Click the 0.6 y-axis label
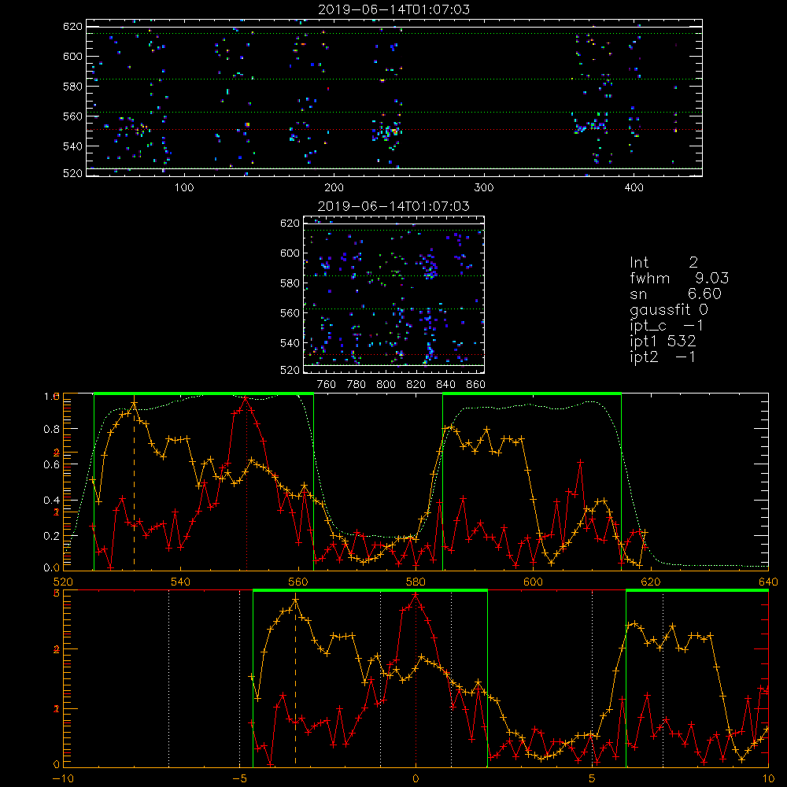 (x=52, y=465)
